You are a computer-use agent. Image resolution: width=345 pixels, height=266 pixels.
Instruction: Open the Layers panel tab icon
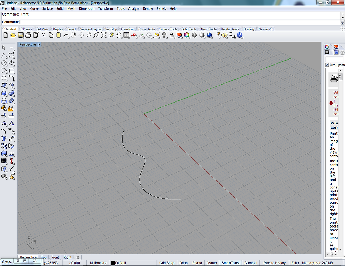point(336,47)
